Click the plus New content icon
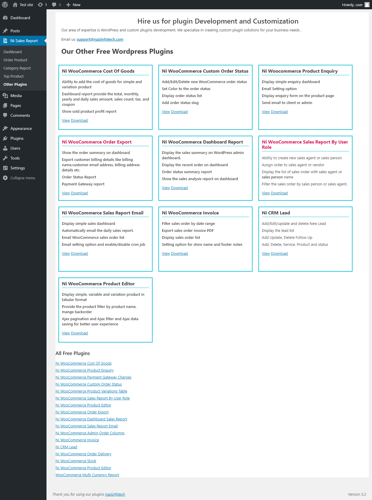This screenshot has height=500, width=372. point(68,5)
